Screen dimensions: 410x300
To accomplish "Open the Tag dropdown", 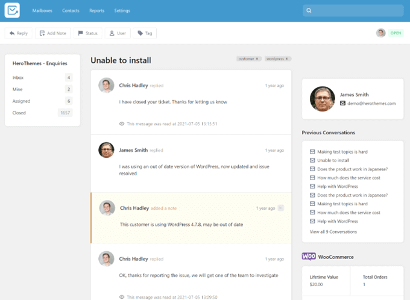I will point(145,33).
